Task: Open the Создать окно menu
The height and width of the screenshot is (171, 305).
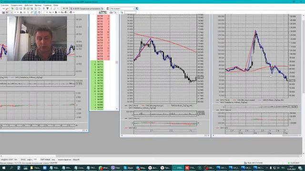Action: (17, 5)
